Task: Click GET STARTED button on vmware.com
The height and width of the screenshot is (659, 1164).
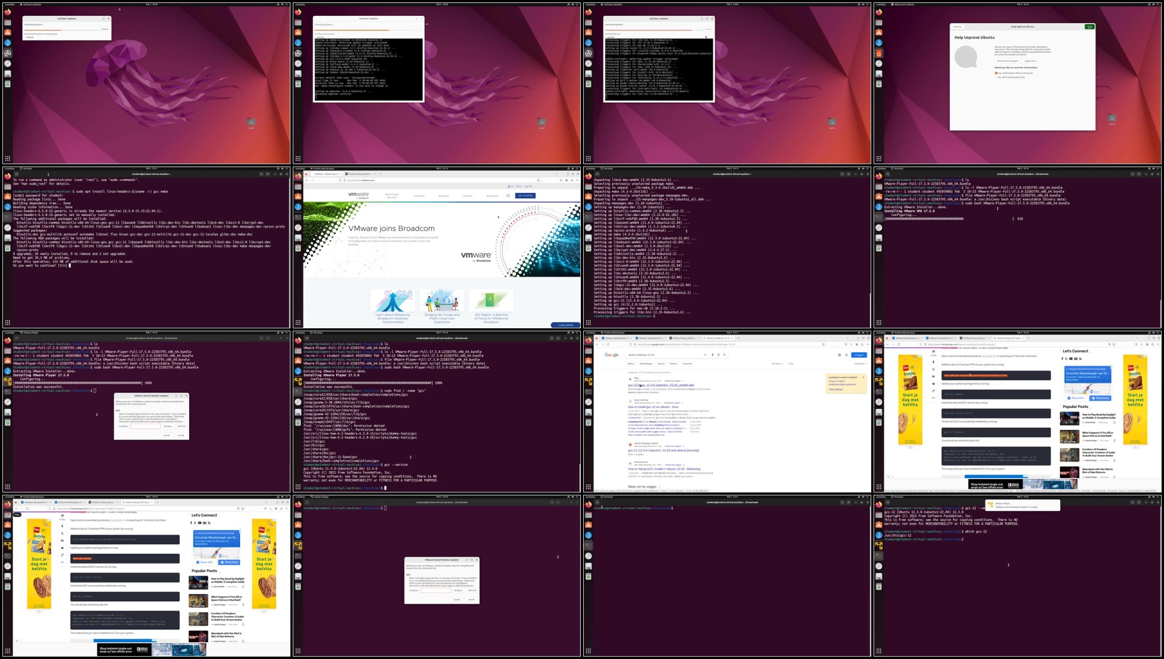Action: (x=525, y=196)
